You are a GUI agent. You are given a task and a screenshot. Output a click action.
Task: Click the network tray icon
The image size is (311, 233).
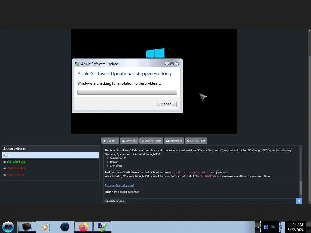coord(273,227)
